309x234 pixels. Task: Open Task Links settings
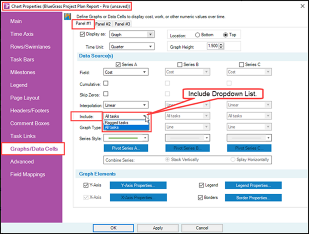pos(23,136)
